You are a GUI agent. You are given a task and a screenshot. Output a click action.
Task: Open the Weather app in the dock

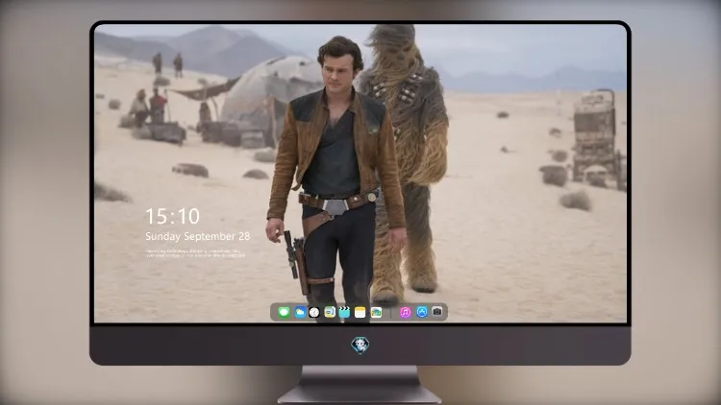tap(299, 313)
